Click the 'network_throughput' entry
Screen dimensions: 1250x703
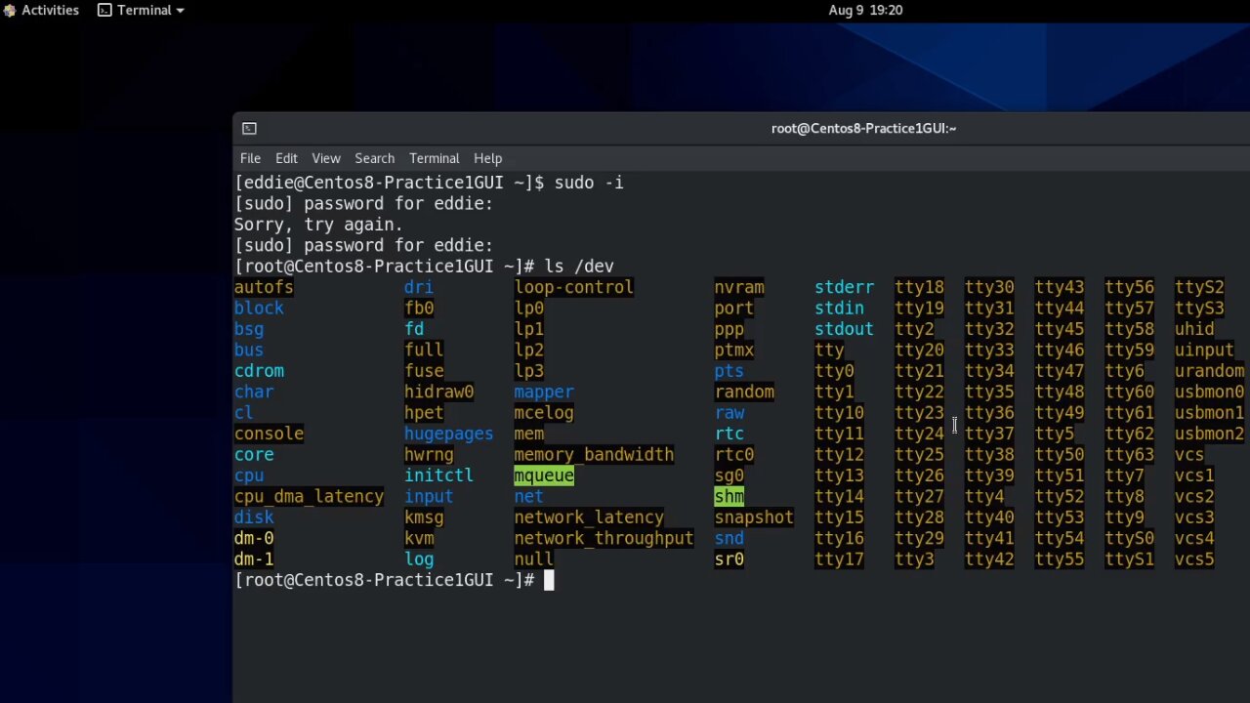(x=604, y=538)
